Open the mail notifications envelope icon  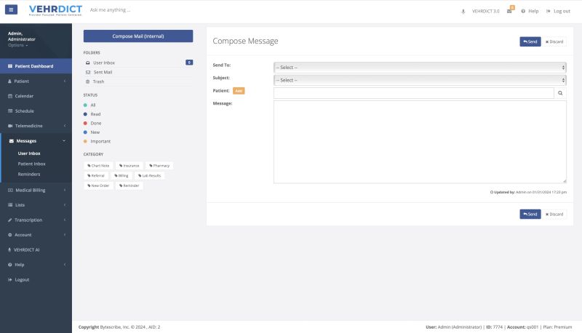510,11
